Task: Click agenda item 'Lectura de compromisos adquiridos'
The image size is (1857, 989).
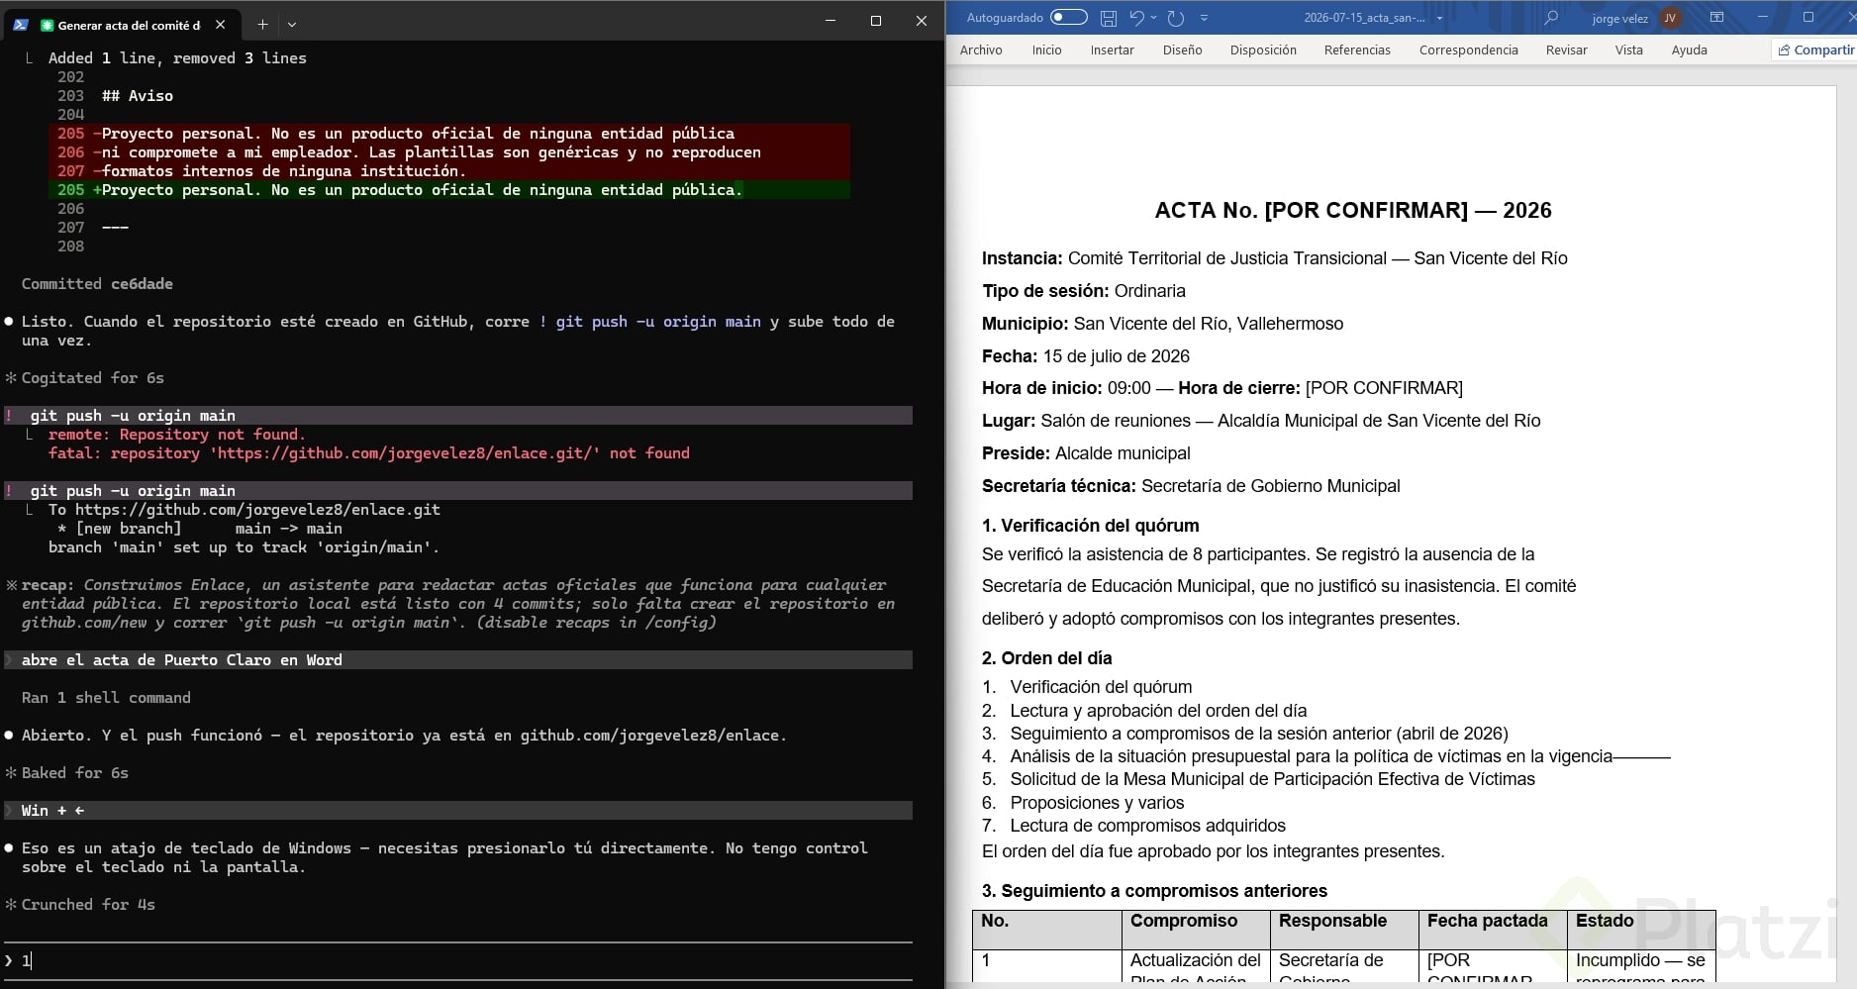Action: 1147,826
